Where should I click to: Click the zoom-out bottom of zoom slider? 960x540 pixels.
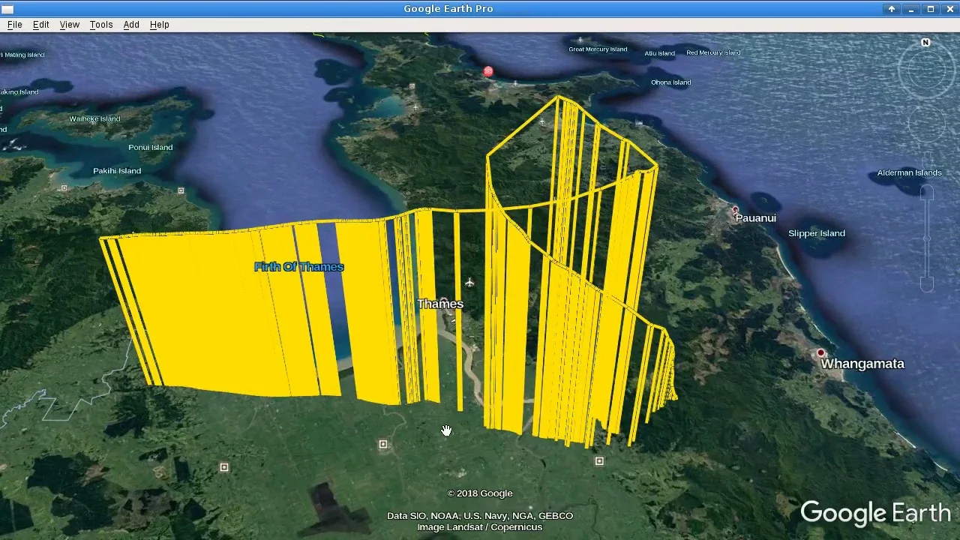[927, 284]
